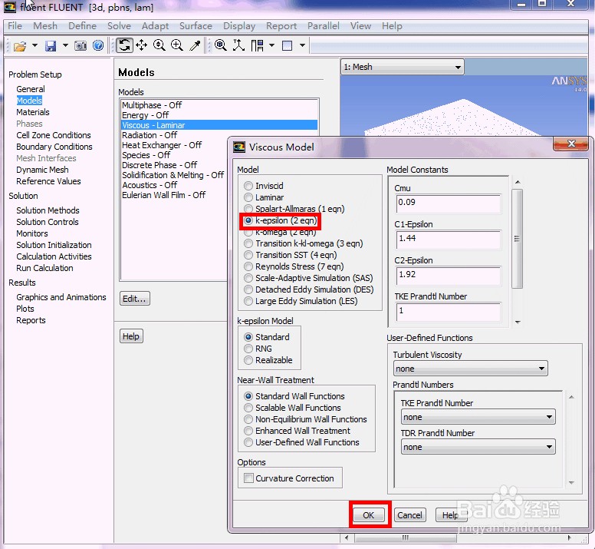Screen dimensions: 595x549
Task: Click the Model Constants scroll down arrow
Action: (518, 322)
